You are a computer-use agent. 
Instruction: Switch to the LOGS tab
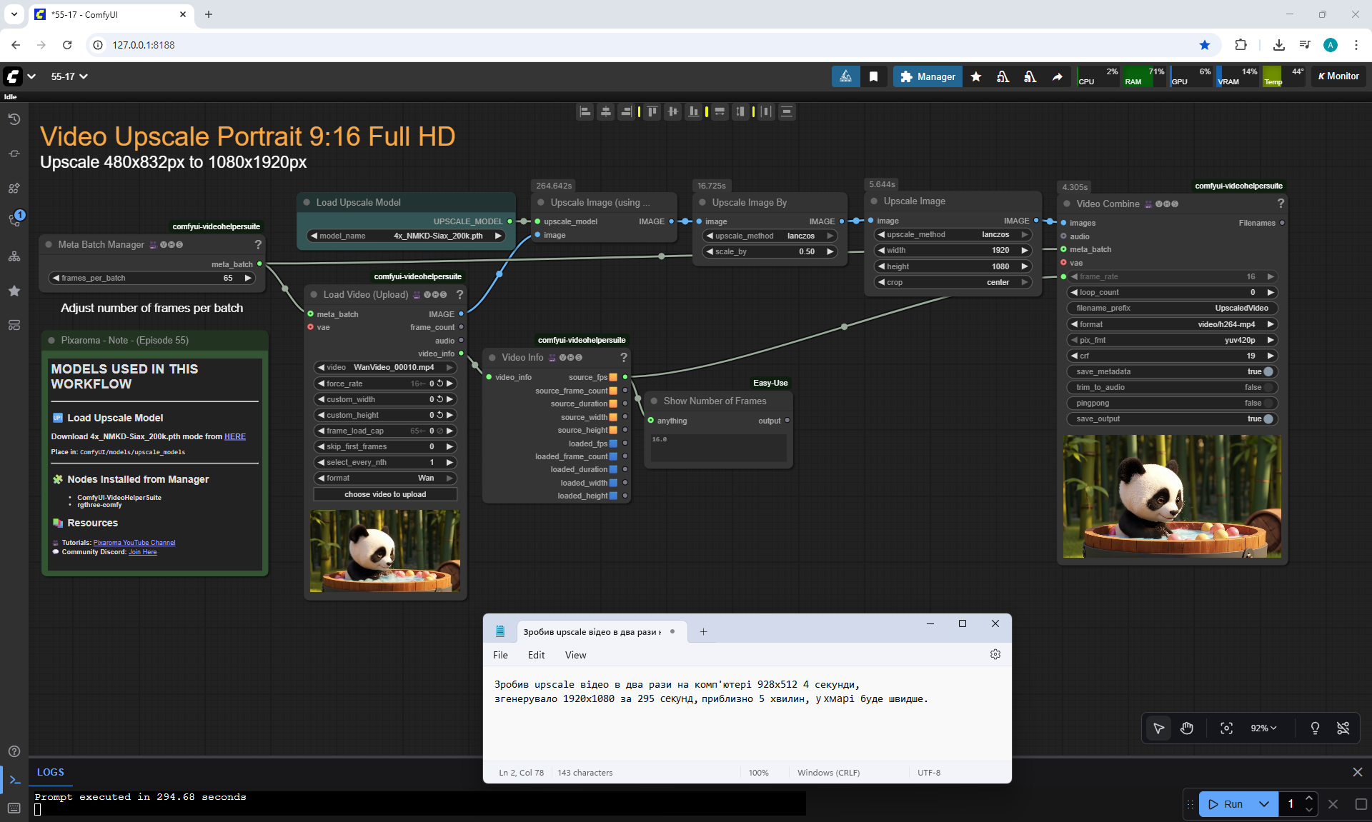(50, 772)
